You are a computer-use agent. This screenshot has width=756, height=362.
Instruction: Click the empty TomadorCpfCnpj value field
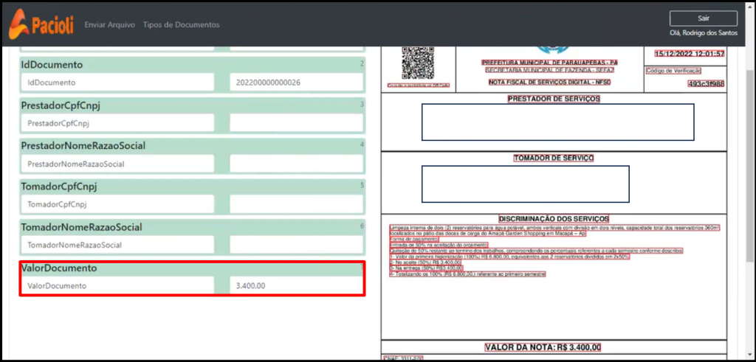297,204
